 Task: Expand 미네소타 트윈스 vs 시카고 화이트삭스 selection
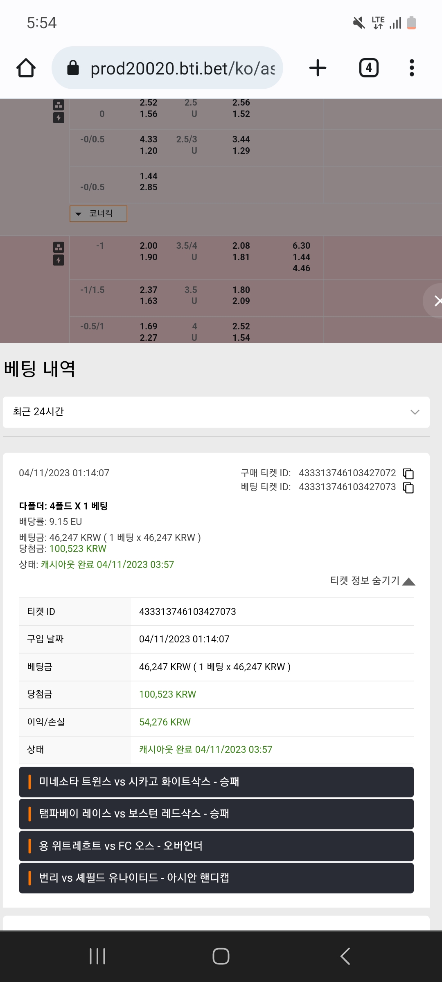(x=216, y=782)
